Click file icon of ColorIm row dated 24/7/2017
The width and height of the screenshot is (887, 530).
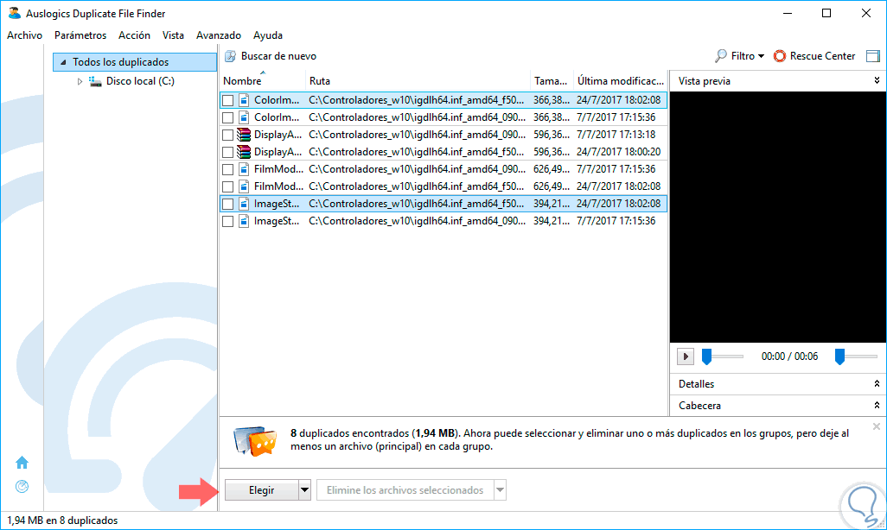[x=244, y=100]
